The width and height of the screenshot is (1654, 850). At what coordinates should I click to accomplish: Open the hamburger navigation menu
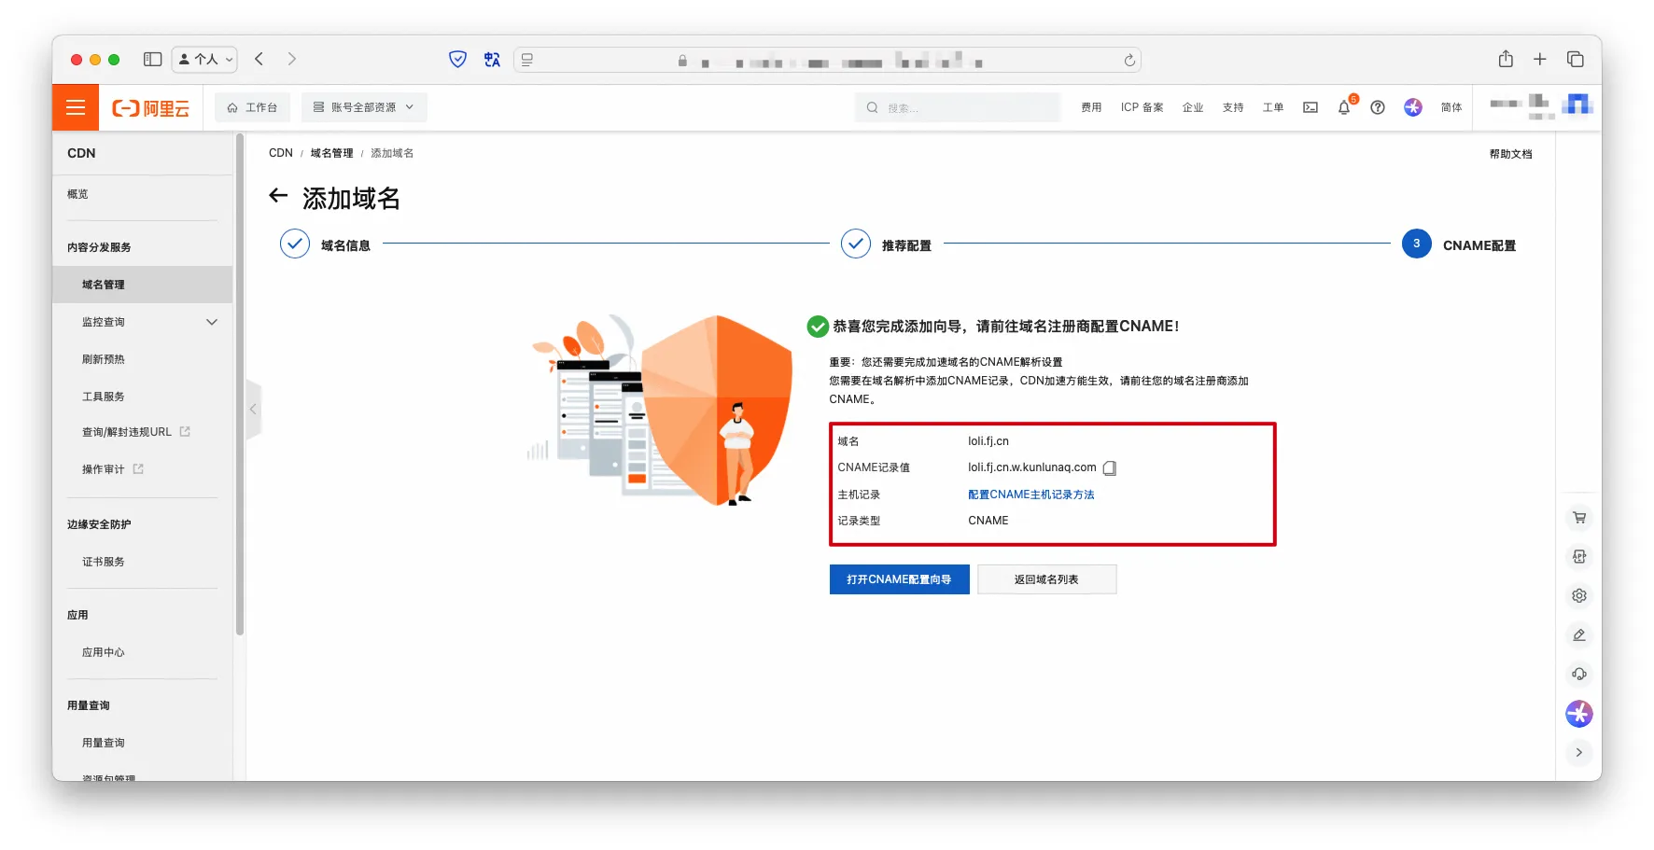pyautogui.click(x=76, y=107)
